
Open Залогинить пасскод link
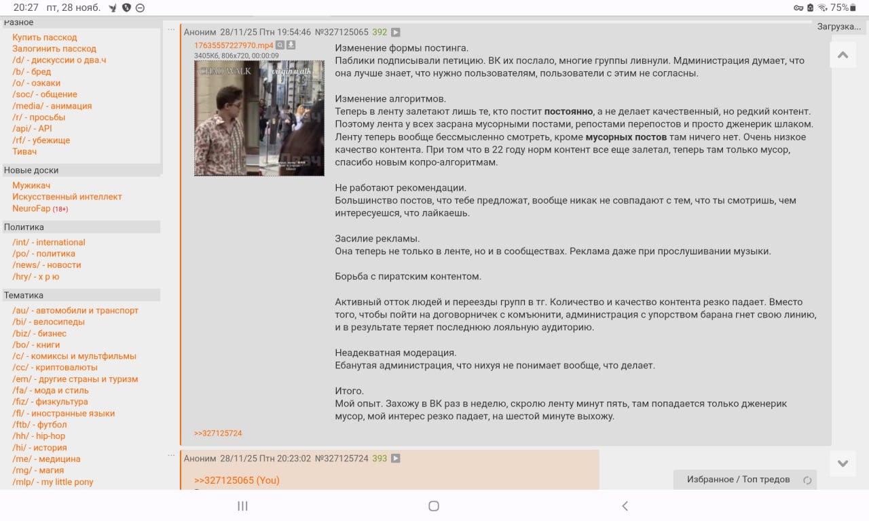click(x=54, y=49)
